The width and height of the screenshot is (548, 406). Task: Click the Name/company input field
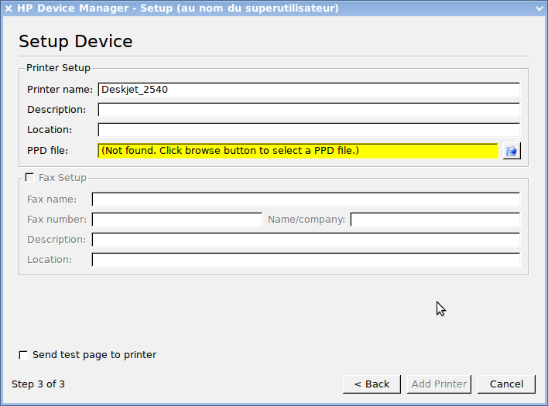tap(435, 220)
